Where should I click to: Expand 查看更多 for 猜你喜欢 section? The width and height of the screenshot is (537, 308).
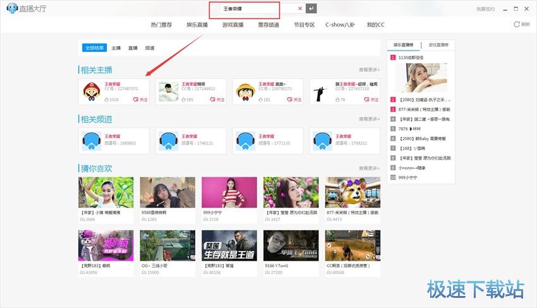(369, 168)
